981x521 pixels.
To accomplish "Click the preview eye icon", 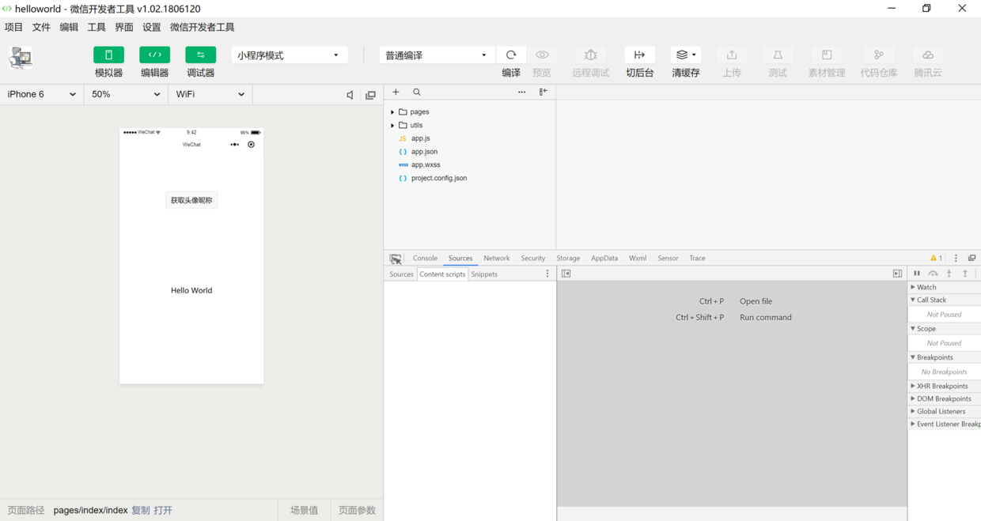I will coord(542,55).
